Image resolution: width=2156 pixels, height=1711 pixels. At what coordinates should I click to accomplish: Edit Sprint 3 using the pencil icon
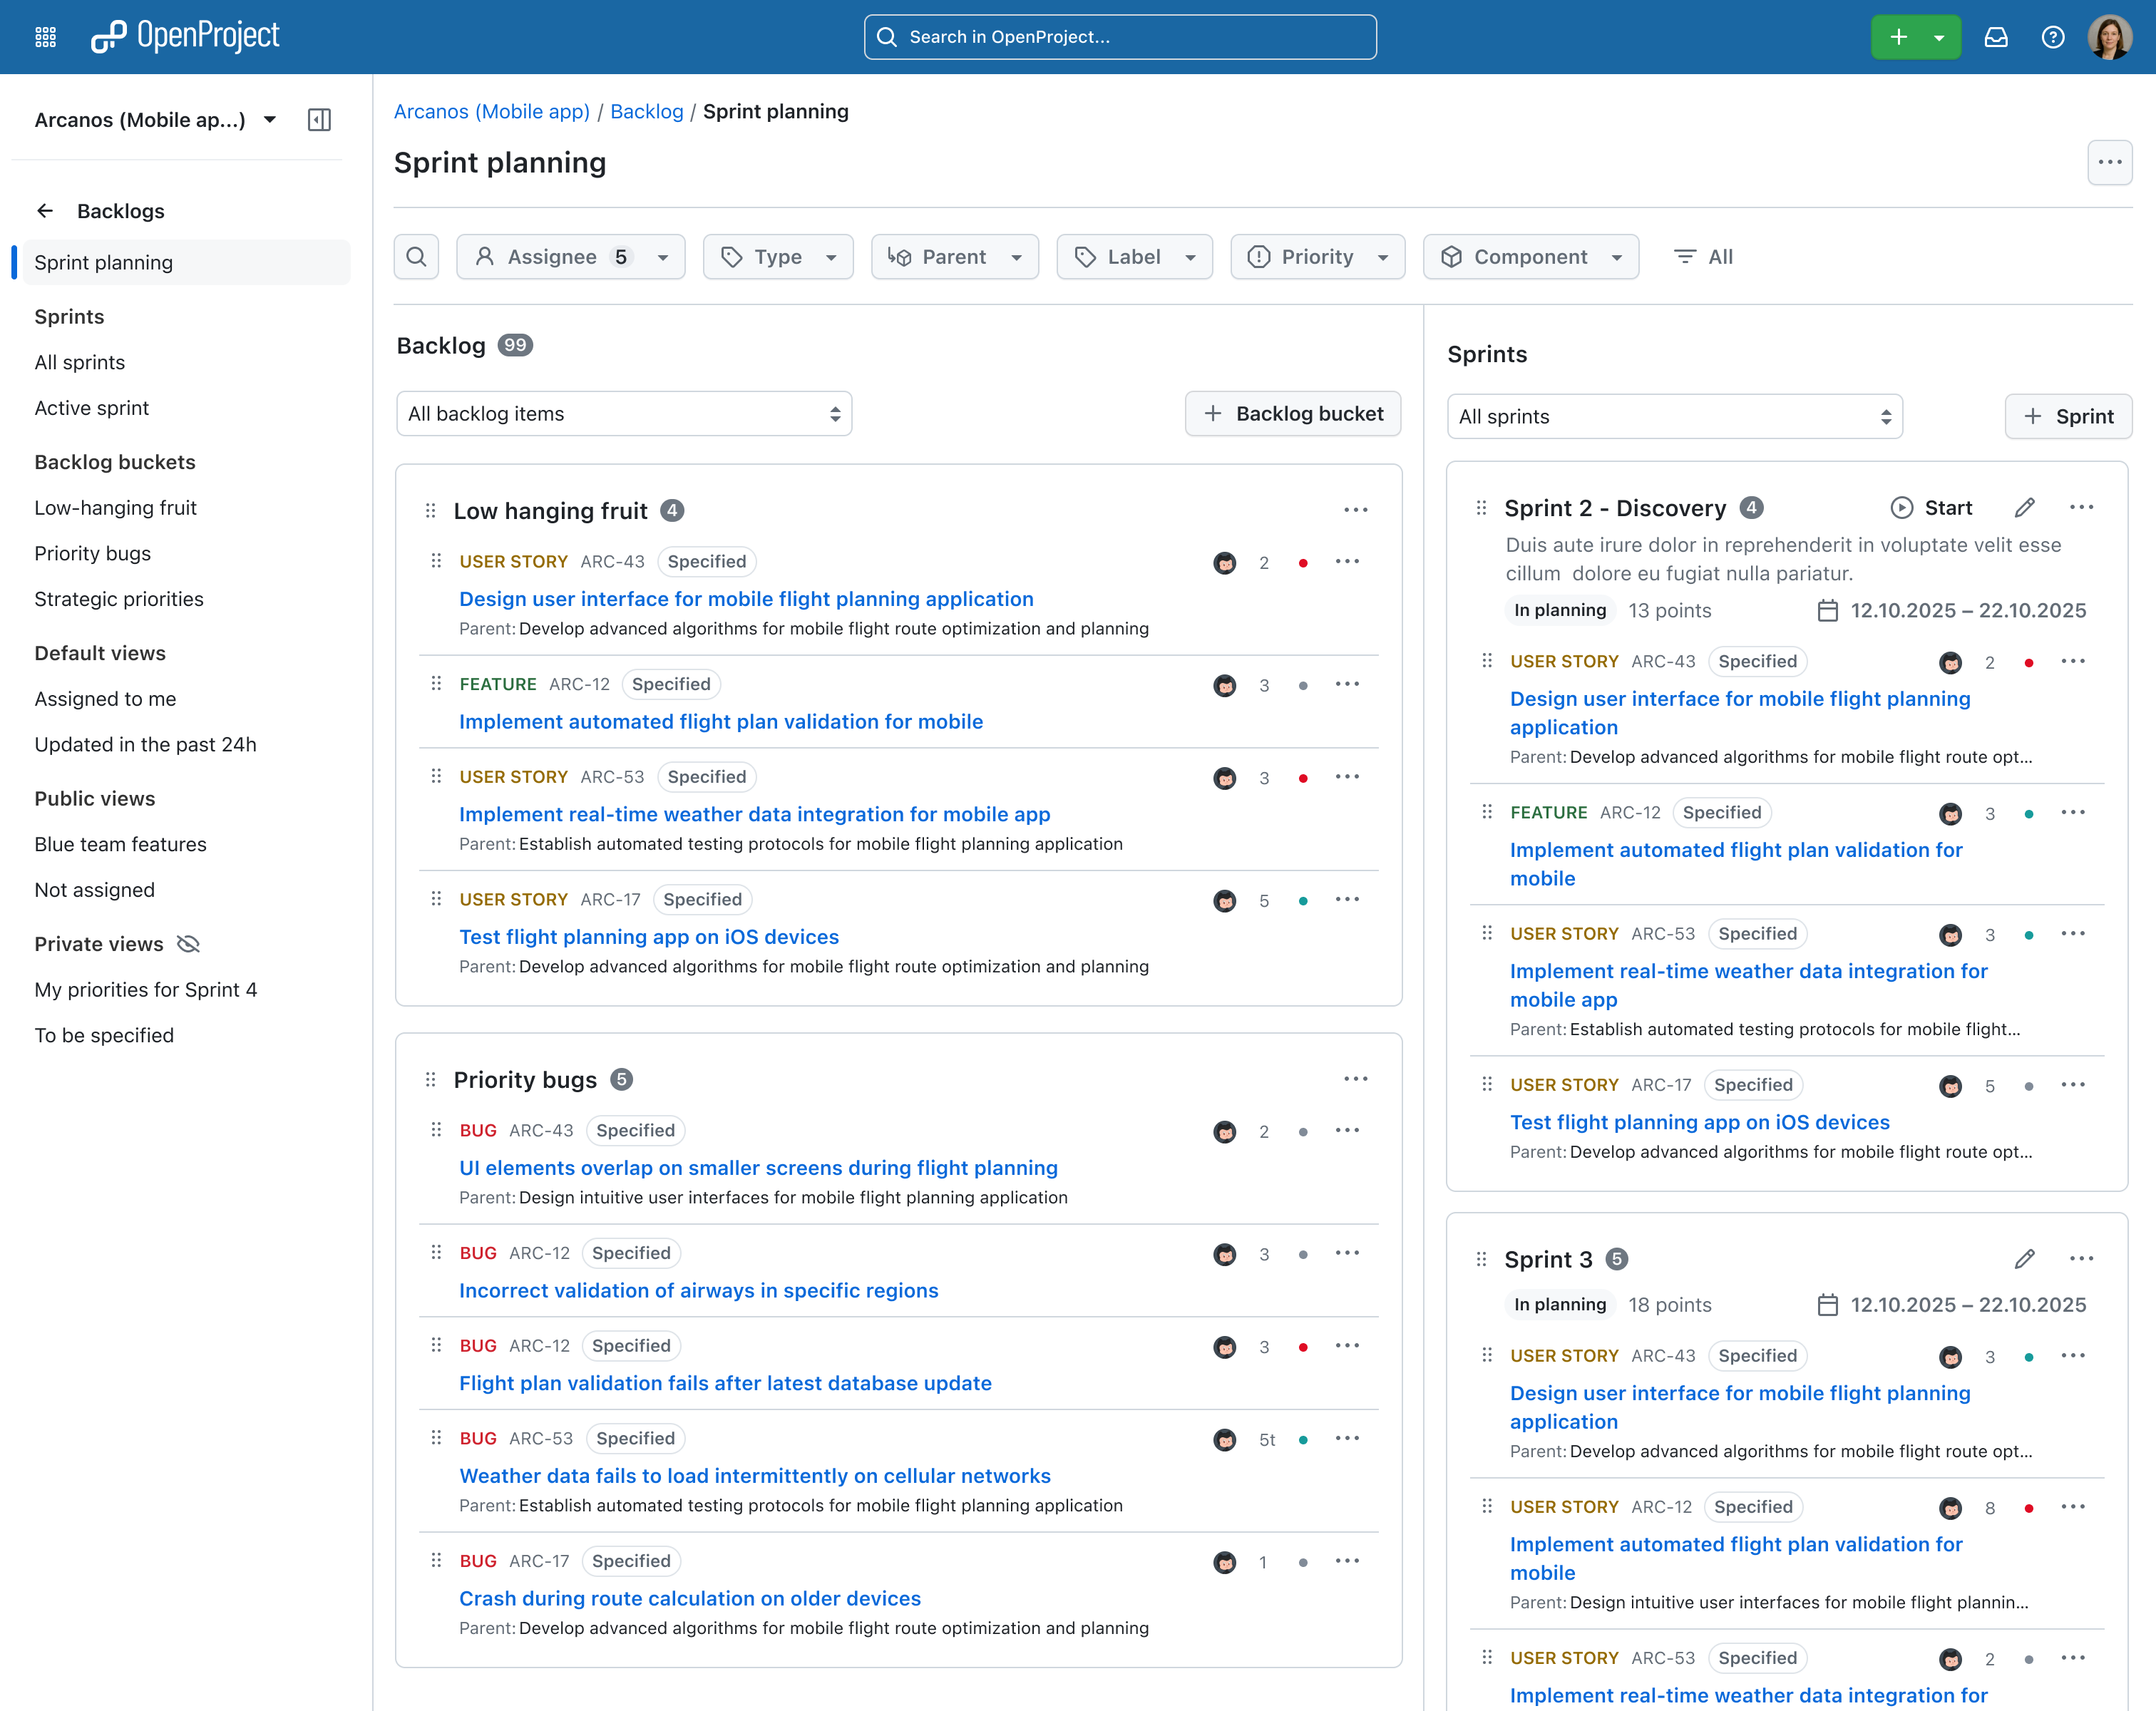[x=2025, y=1259]
